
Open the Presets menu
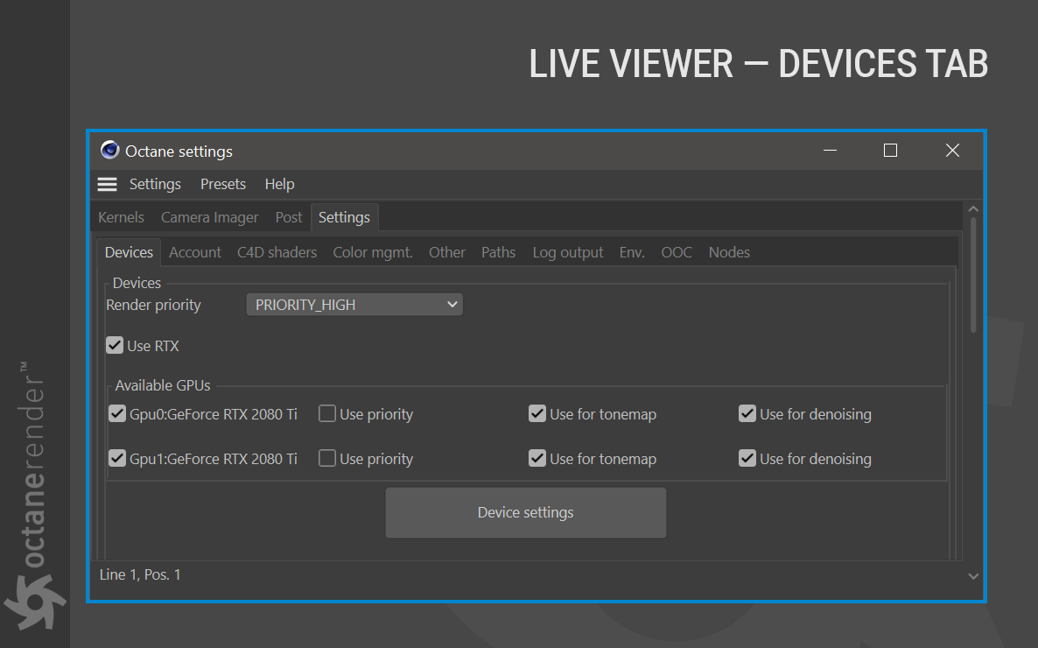coord(223,184)
